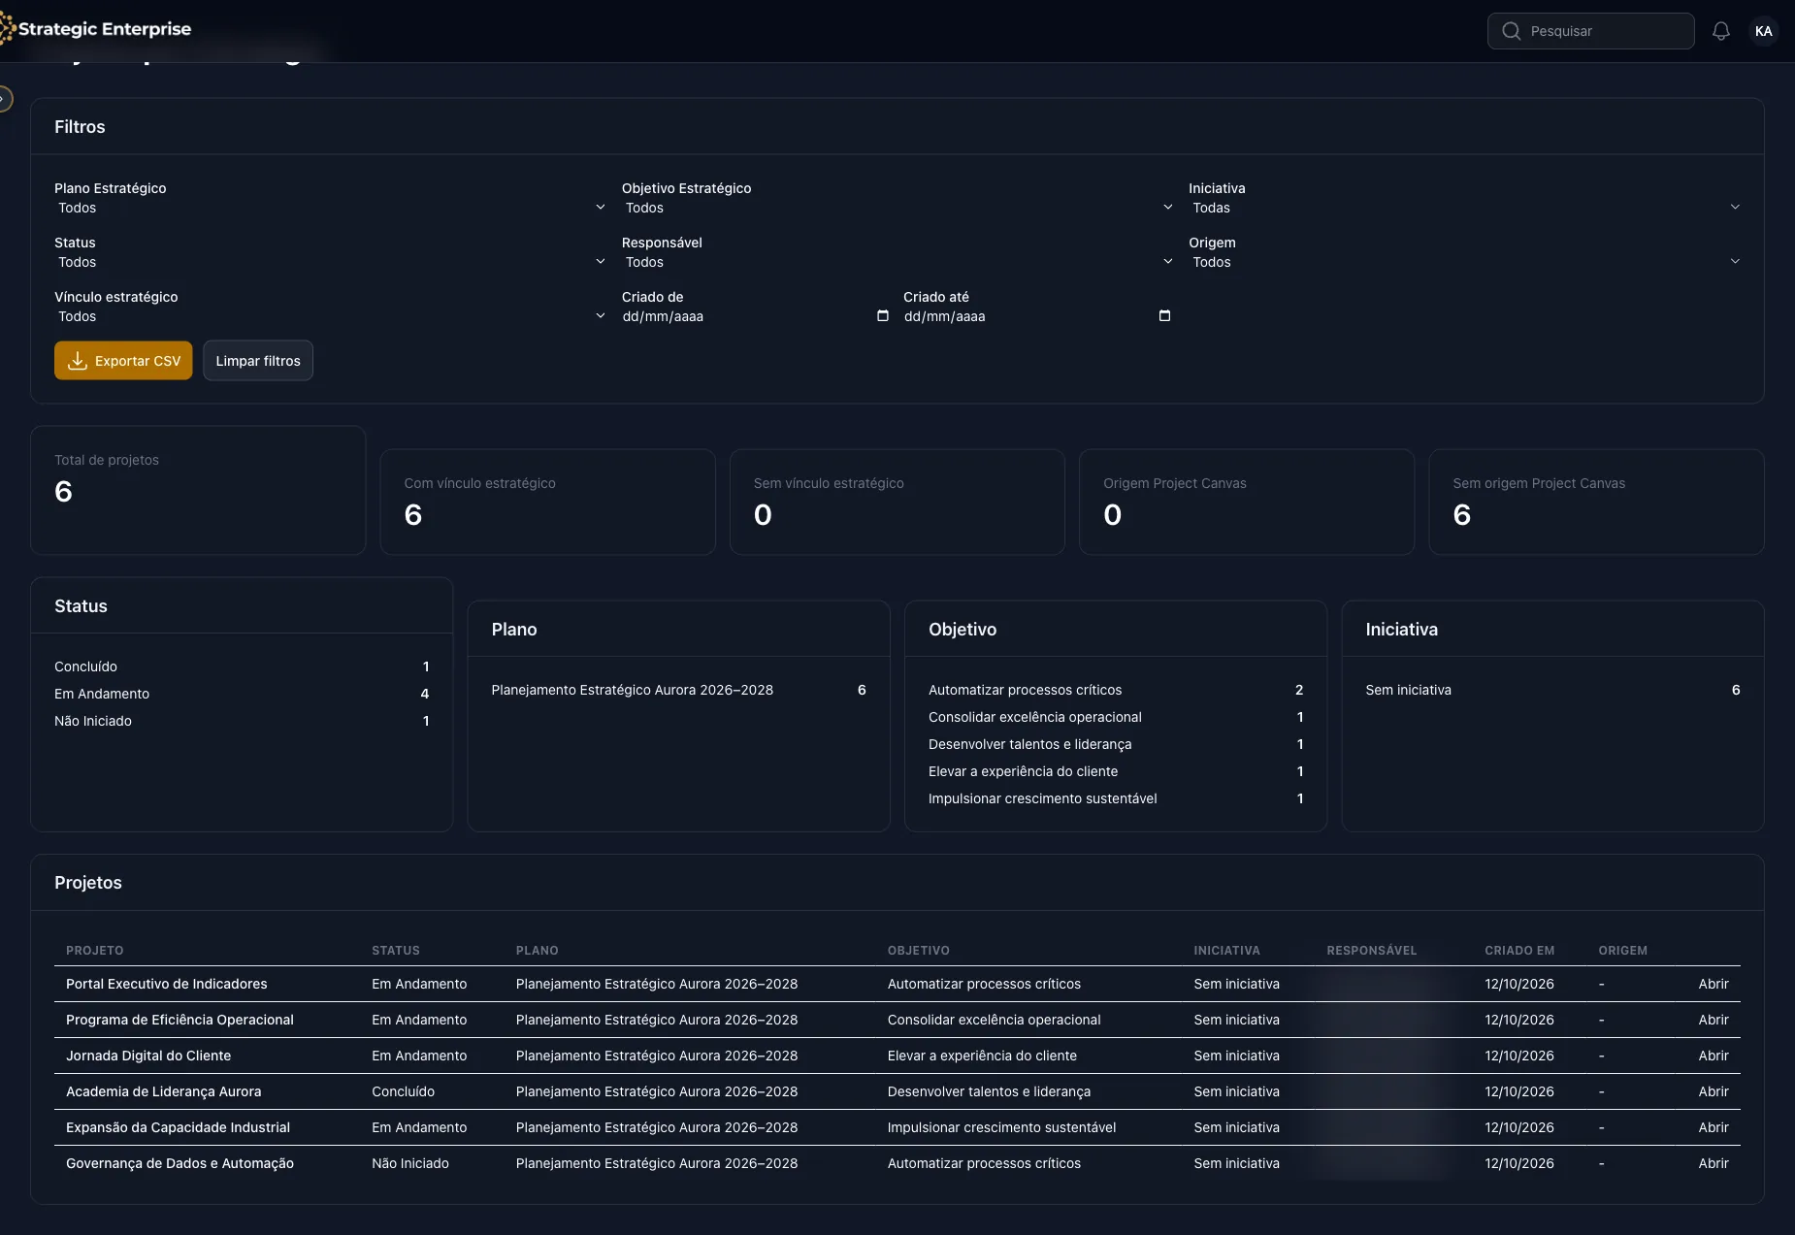Click the Sem origem Project Canvas card
The image size is (1795, 1235).
click(1596, 502)
